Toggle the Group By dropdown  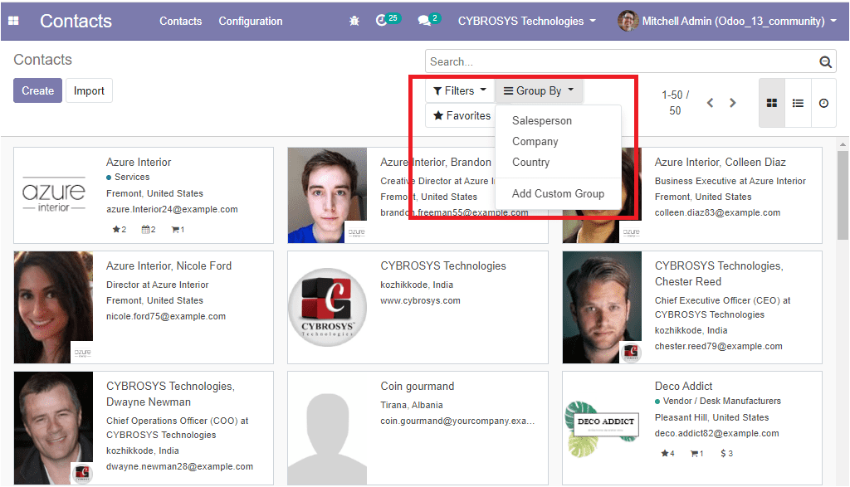click(538, 91)
